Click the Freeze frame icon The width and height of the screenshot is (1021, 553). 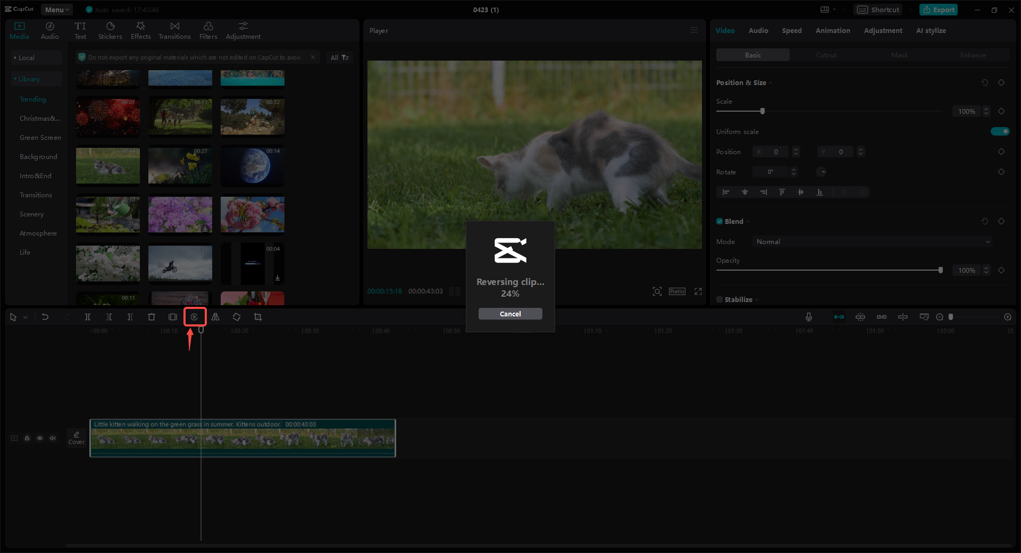[173, 317]
